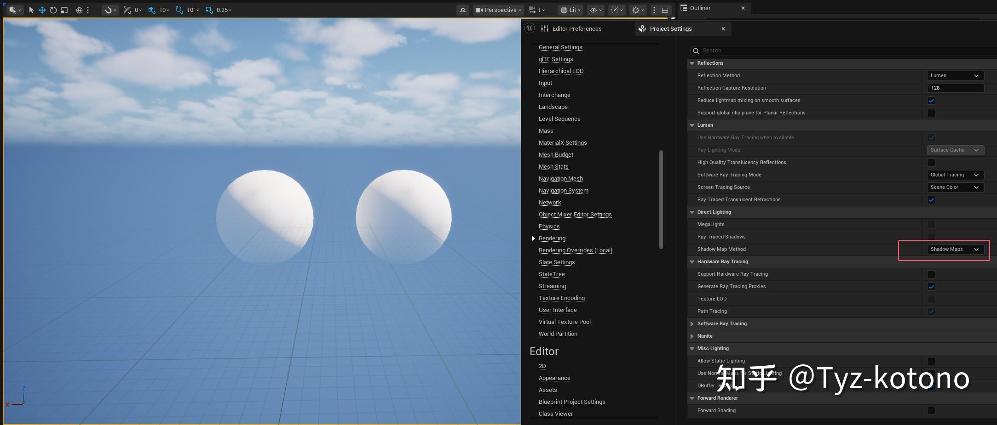Enable MegaLights checkbox
997x425 pixels.
coord(931,225)
